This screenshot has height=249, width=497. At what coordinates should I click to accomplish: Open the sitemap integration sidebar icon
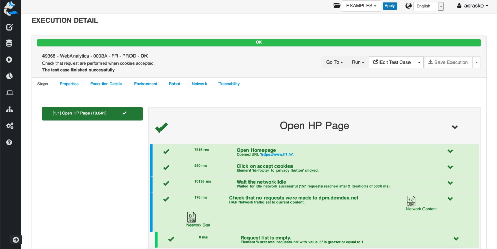coord(9,110)
